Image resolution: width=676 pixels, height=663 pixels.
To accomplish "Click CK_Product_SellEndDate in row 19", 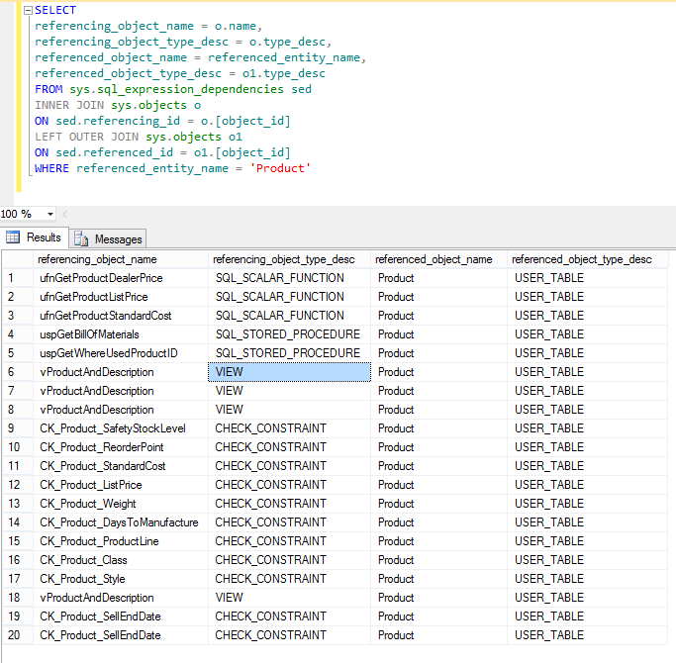I will pos(121,616).
